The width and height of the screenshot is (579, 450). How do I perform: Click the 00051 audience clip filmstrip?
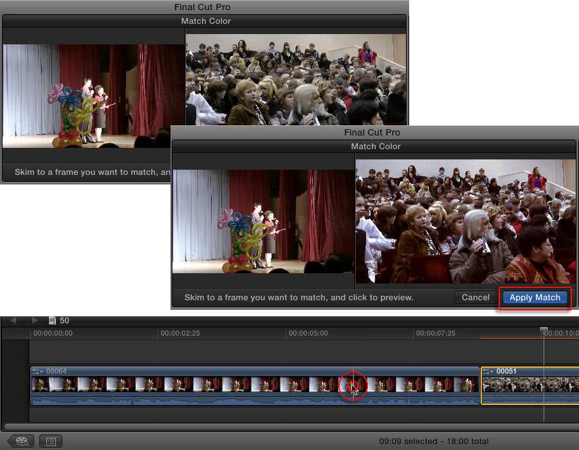530,384
